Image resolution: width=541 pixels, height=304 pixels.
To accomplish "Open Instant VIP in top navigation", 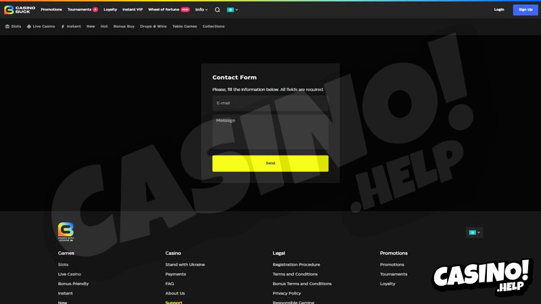I will [133, 9].
